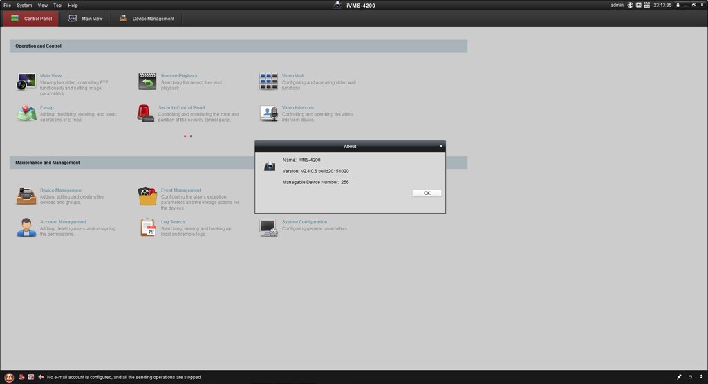Select the first red page indicator dot
The height and width of the screenshot is (384, 708).
click(x=185, y=136)
